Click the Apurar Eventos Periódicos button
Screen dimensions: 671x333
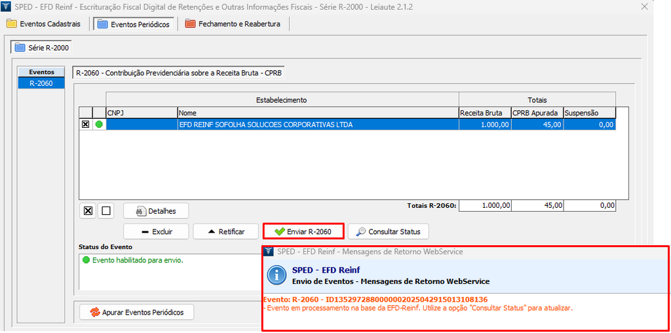click(x=136, y=312)
